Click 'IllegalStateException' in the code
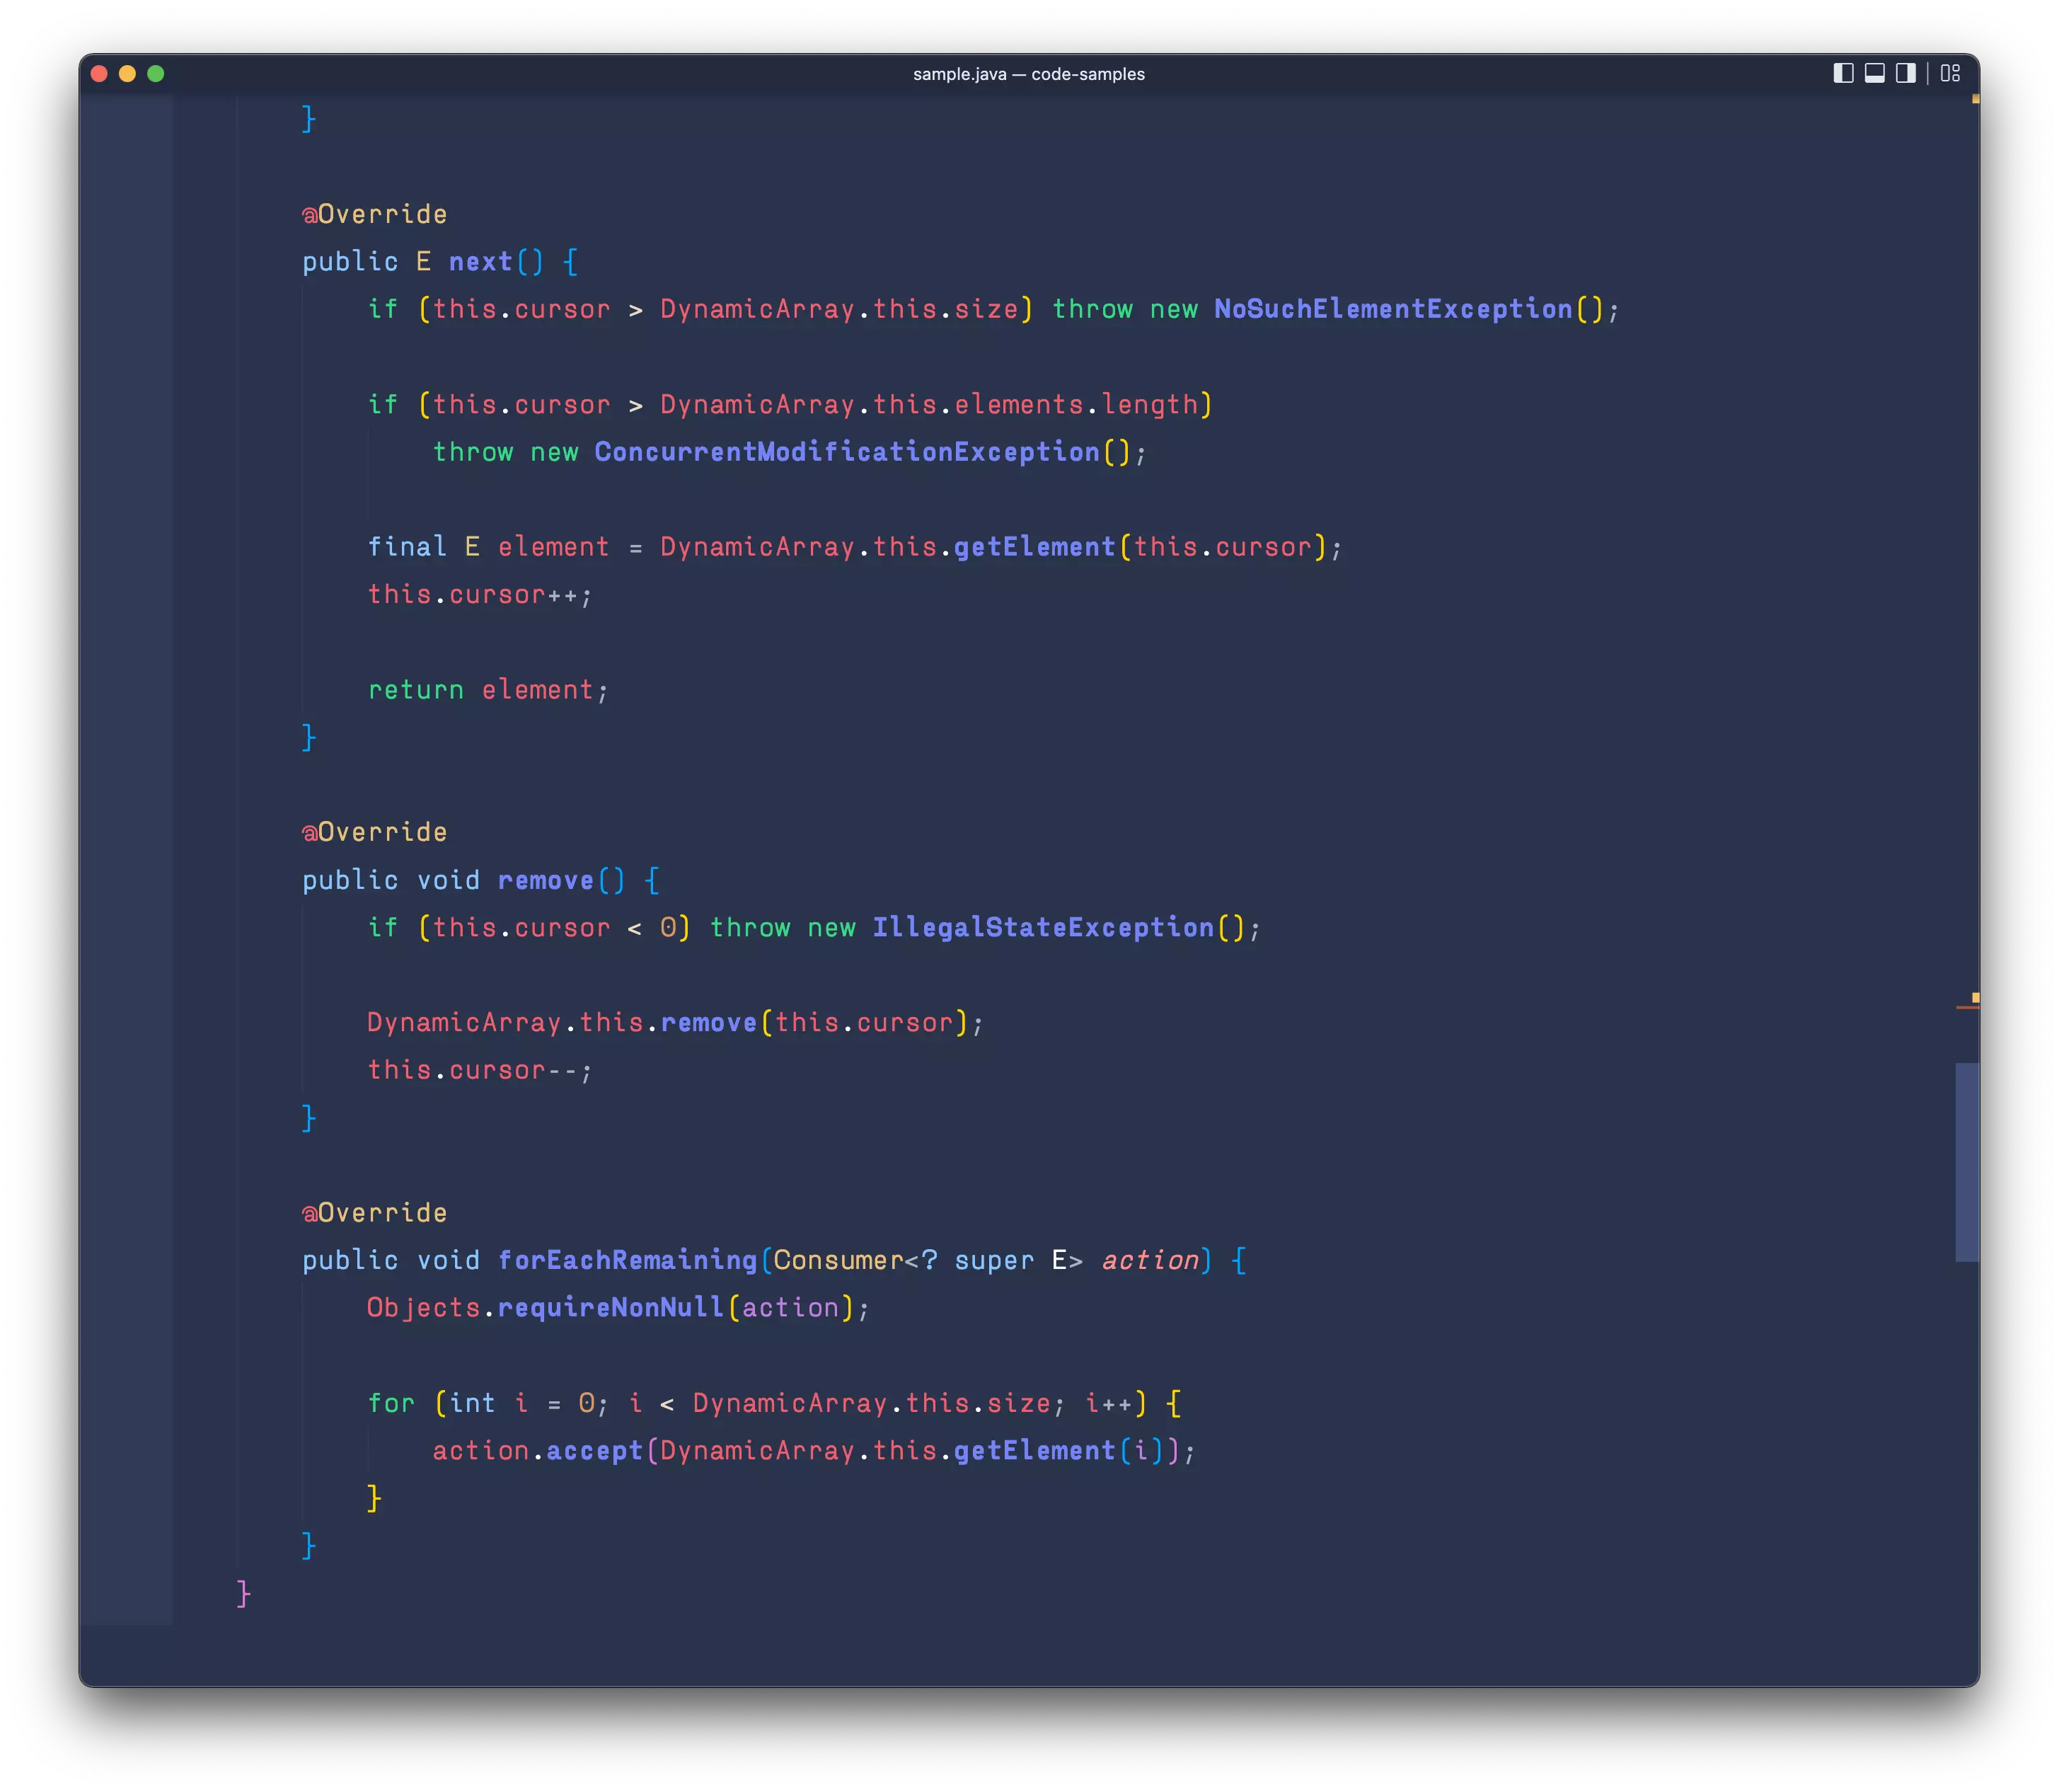The image size is (2059, 1792). click(1042, 927)
